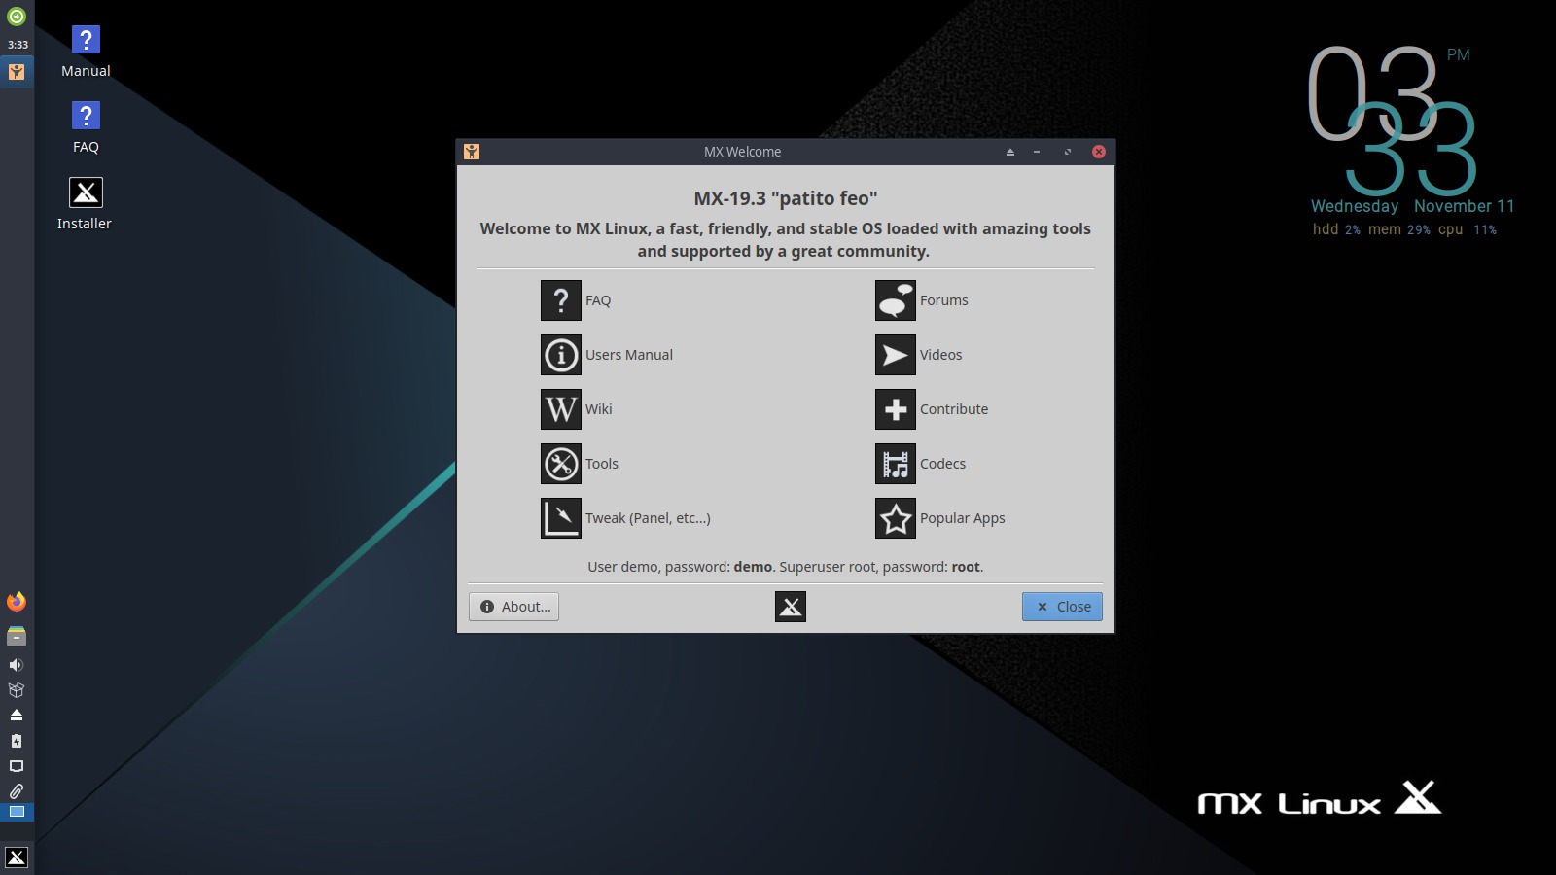The height and width of the screenshot is (875, 1556).
Task: Open the Tweak (Panel, etc...) icon
Action: click(x=561, y=518)
